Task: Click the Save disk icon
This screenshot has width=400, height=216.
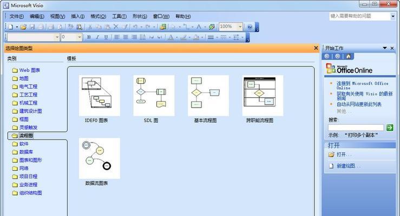Action: pyautogui.click(x=32, y=26)
